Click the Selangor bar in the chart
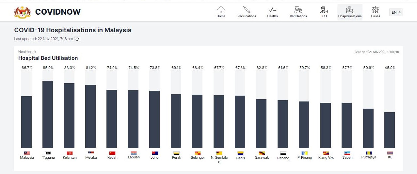The image size is (417, 174). 197,121
